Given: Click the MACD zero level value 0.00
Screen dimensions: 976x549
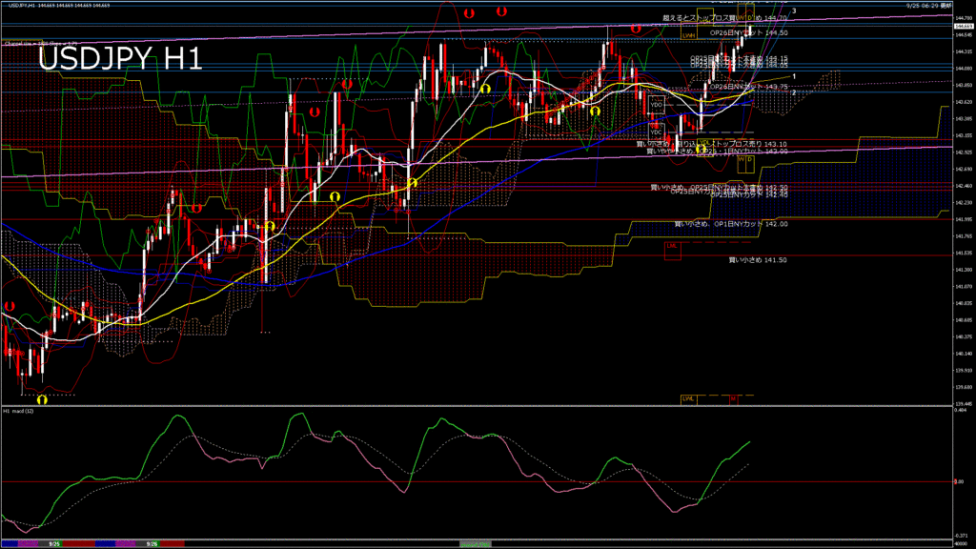Looking at the screenshot, I should pos(961,481).
